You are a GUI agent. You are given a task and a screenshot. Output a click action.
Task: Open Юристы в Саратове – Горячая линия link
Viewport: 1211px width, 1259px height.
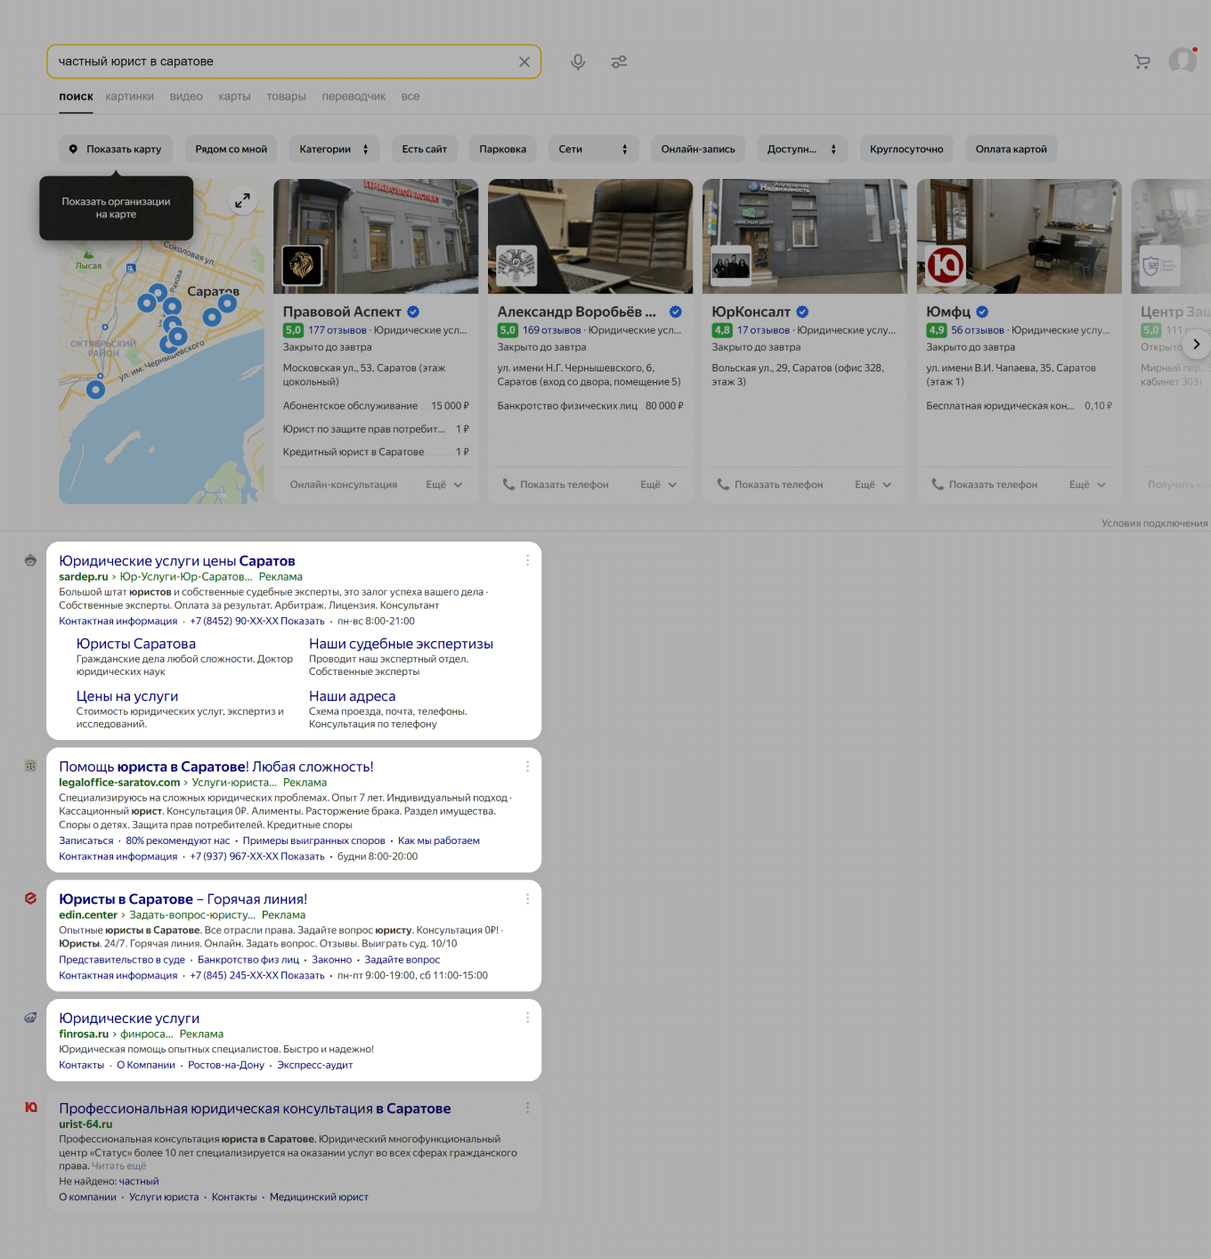pyautogui.click(x=183, y=899)
